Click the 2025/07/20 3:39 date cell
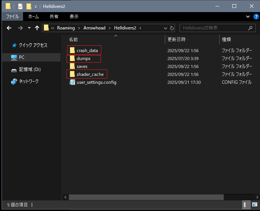Image resolution: width=260 pixels, height=211 pixels. pyautogui.click(x=183, y=59)
